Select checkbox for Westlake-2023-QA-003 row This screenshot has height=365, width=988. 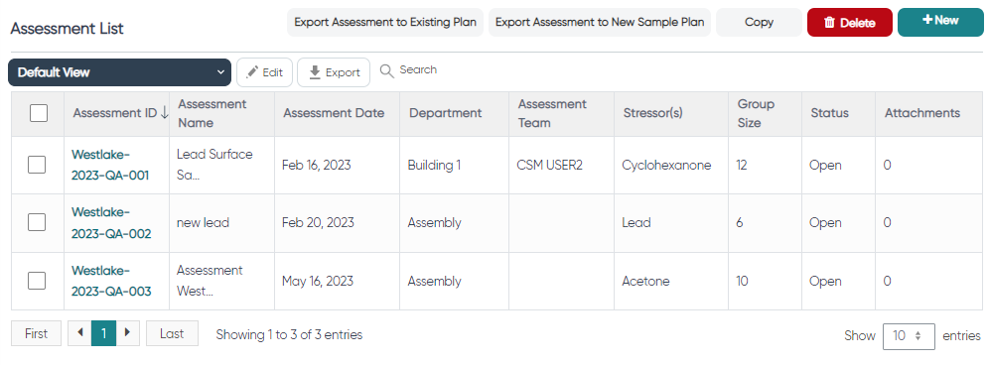point(37,281)
